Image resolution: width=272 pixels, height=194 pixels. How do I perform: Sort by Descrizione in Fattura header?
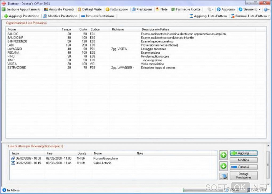(x=198, y=29)
